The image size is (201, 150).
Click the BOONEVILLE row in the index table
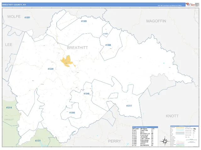143,134
